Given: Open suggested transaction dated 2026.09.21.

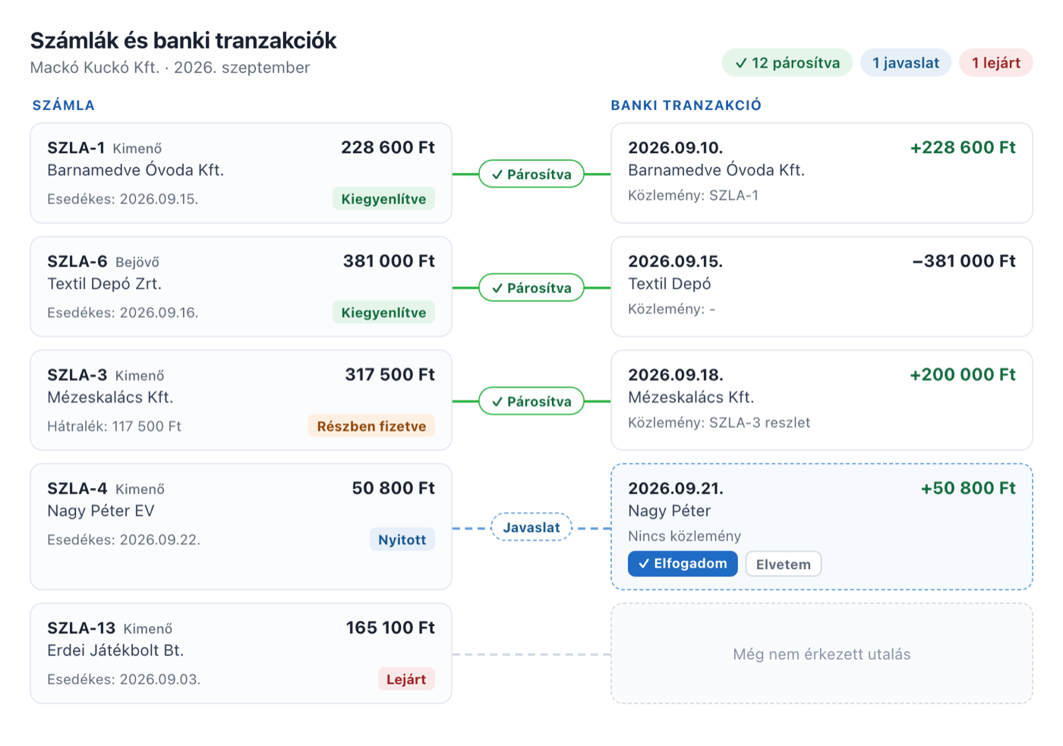Looking at the screenshot, I should [x=822, y=527].
